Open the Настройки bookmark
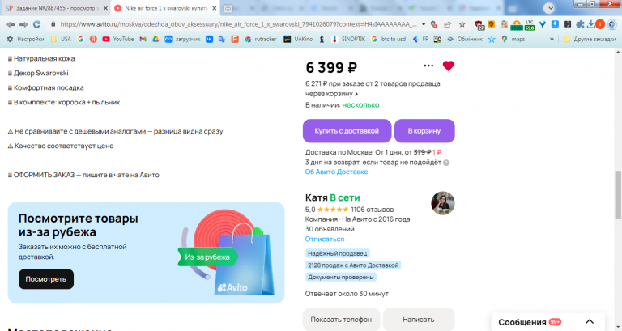622x331 pixels. click(25, 39)
